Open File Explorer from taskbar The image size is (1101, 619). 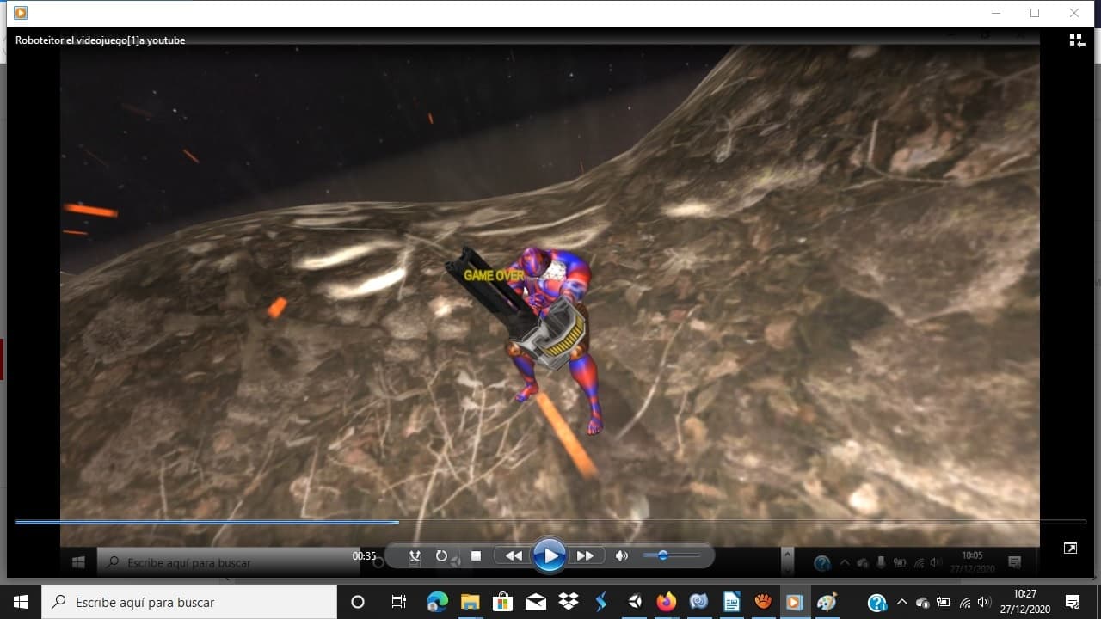[470, 602]
